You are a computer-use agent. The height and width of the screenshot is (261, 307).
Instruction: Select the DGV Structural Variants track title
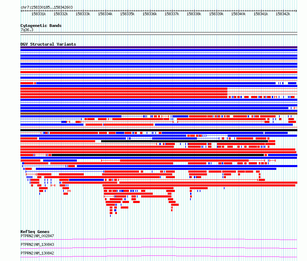click(x=48, y=44)
